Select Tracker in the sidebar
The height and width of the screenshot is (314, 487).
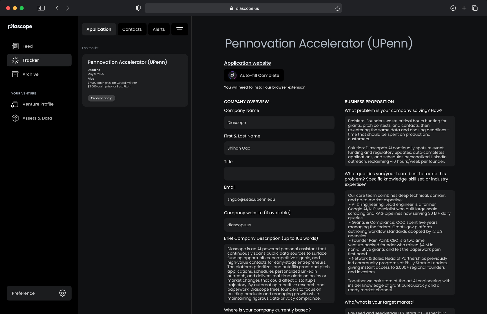tap(39, 60)
